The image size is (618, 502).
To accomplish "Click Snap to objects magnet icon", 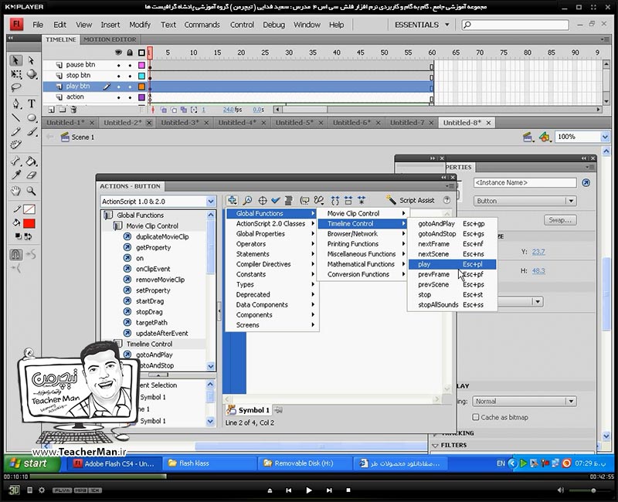I will coord(15,255).
